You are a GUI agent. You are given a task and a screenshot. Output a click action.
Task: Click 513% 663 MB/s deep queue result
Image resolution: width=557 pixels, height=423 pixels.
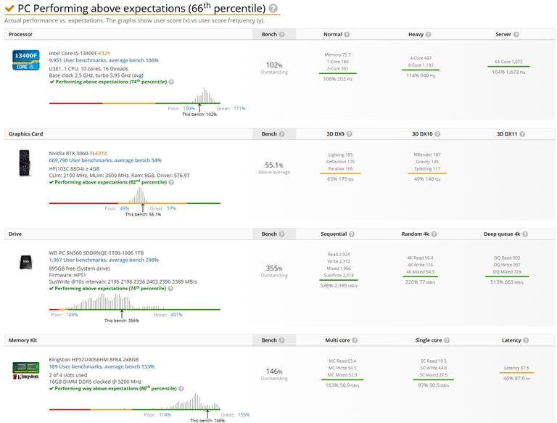pyautogui.click(x=507, y=282)
